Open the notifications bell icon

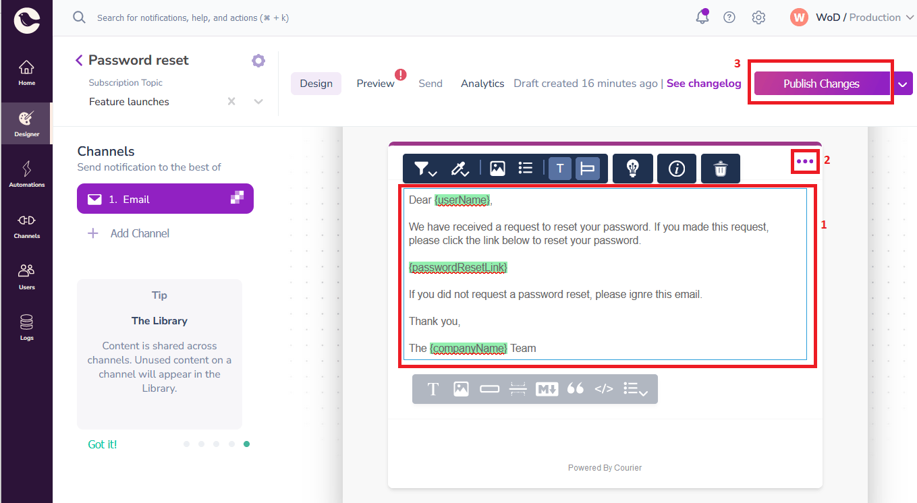702,17
